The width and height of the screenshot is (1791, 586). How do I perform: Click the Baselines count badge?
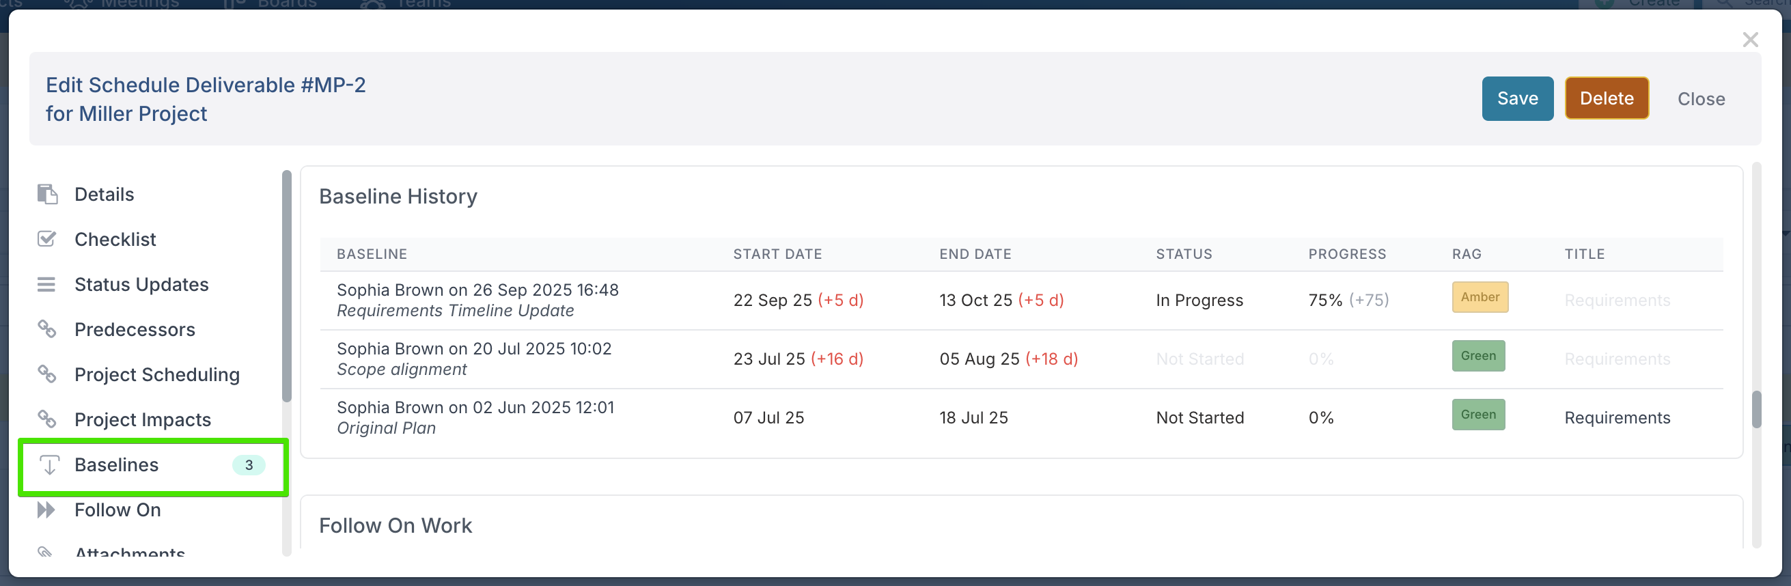[248, 465]
